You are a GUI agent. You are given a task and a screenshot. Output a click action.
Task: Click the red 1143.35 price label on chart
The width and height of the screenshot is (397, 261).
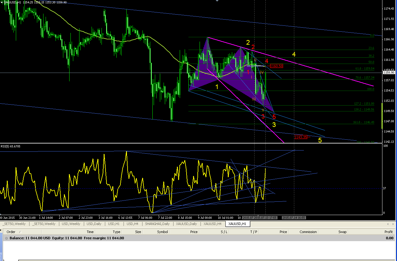click(x=300, y=137)
